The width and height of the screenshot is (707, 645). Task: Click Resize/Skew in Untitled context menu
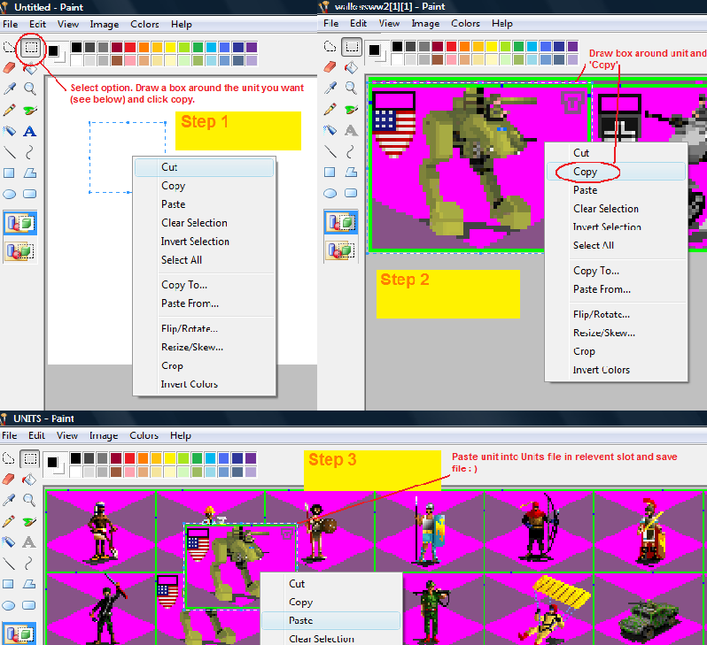click(x=191, y=347)
